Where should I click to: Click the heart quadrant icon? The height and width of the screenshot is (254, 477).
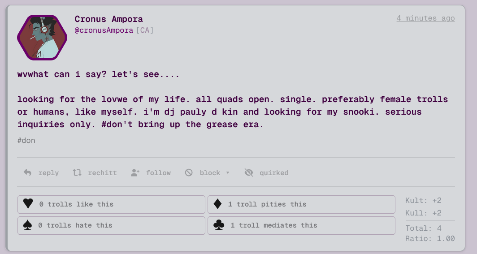(x=28, y=204)
